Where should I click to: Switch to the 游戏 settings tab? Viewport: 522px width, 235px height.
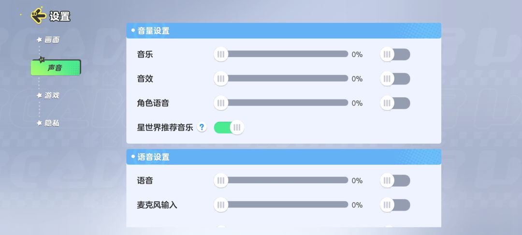(x=52, y=96)
